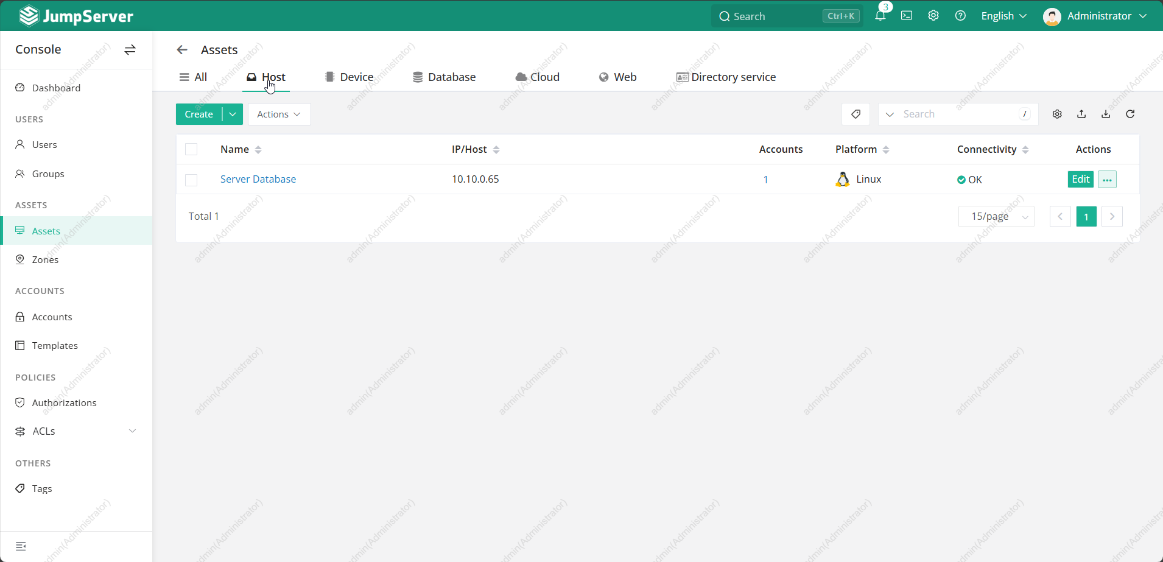1163x562 pixels.
Task: Open the Server Database asset link
Action: click(x=258, y=179)
